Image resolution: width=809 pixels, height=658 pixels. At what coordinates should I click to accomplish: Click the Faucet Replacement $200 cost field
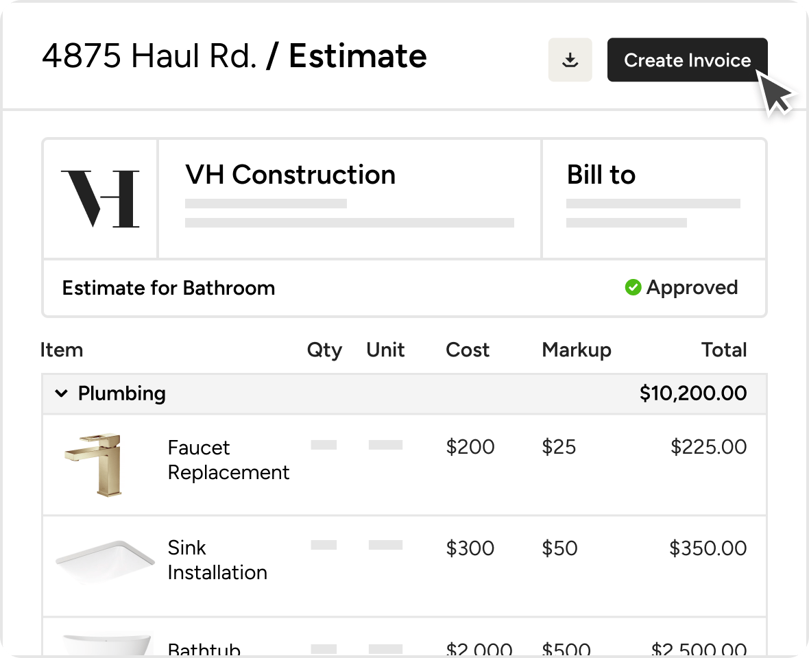click(470, 448)
